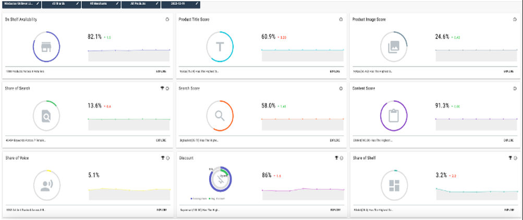
Task: Open info icon on Discount card
Action: (341, 158)
